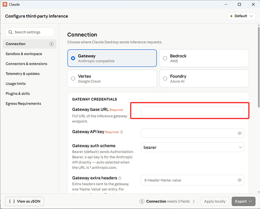Viewport: 260px width, 209px height.
Task: Open Egress Requirements section
Action: point(23,104)
